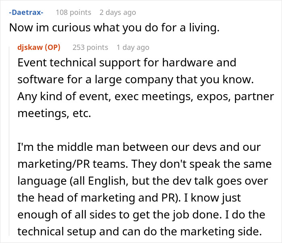Collapse reply thread via the vertical line
Image resolution: width=282 pixels, height=243 pixels.
coord(9,141)
